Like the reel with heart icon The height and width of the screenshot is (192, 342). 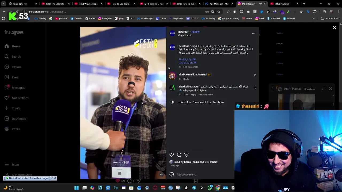pyautogui.click(x=172, y=155)
